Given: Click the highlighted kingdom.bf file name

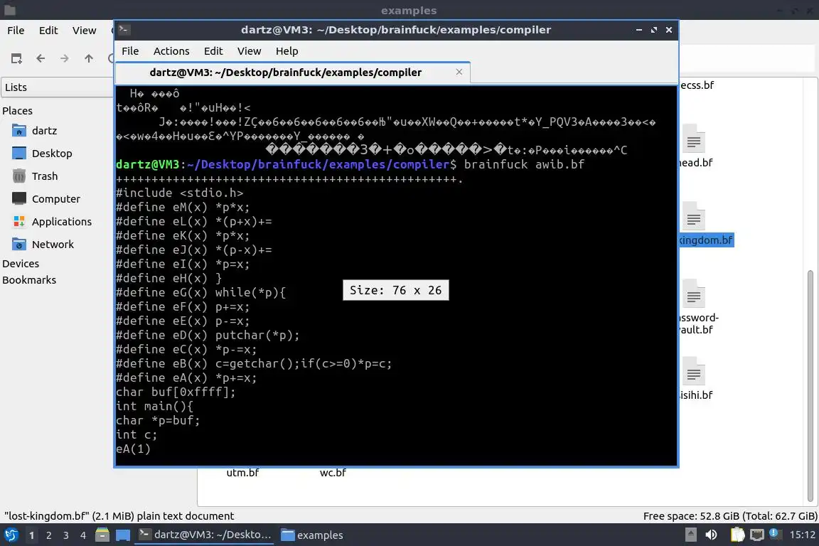Looking at the screenshot, I should (x=706, y=240).
